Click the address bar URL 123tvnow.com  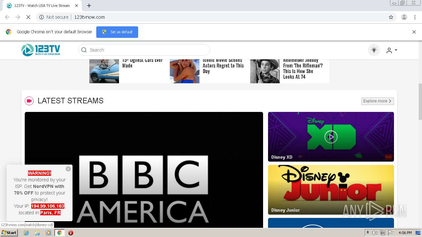[x=89, y=17]
